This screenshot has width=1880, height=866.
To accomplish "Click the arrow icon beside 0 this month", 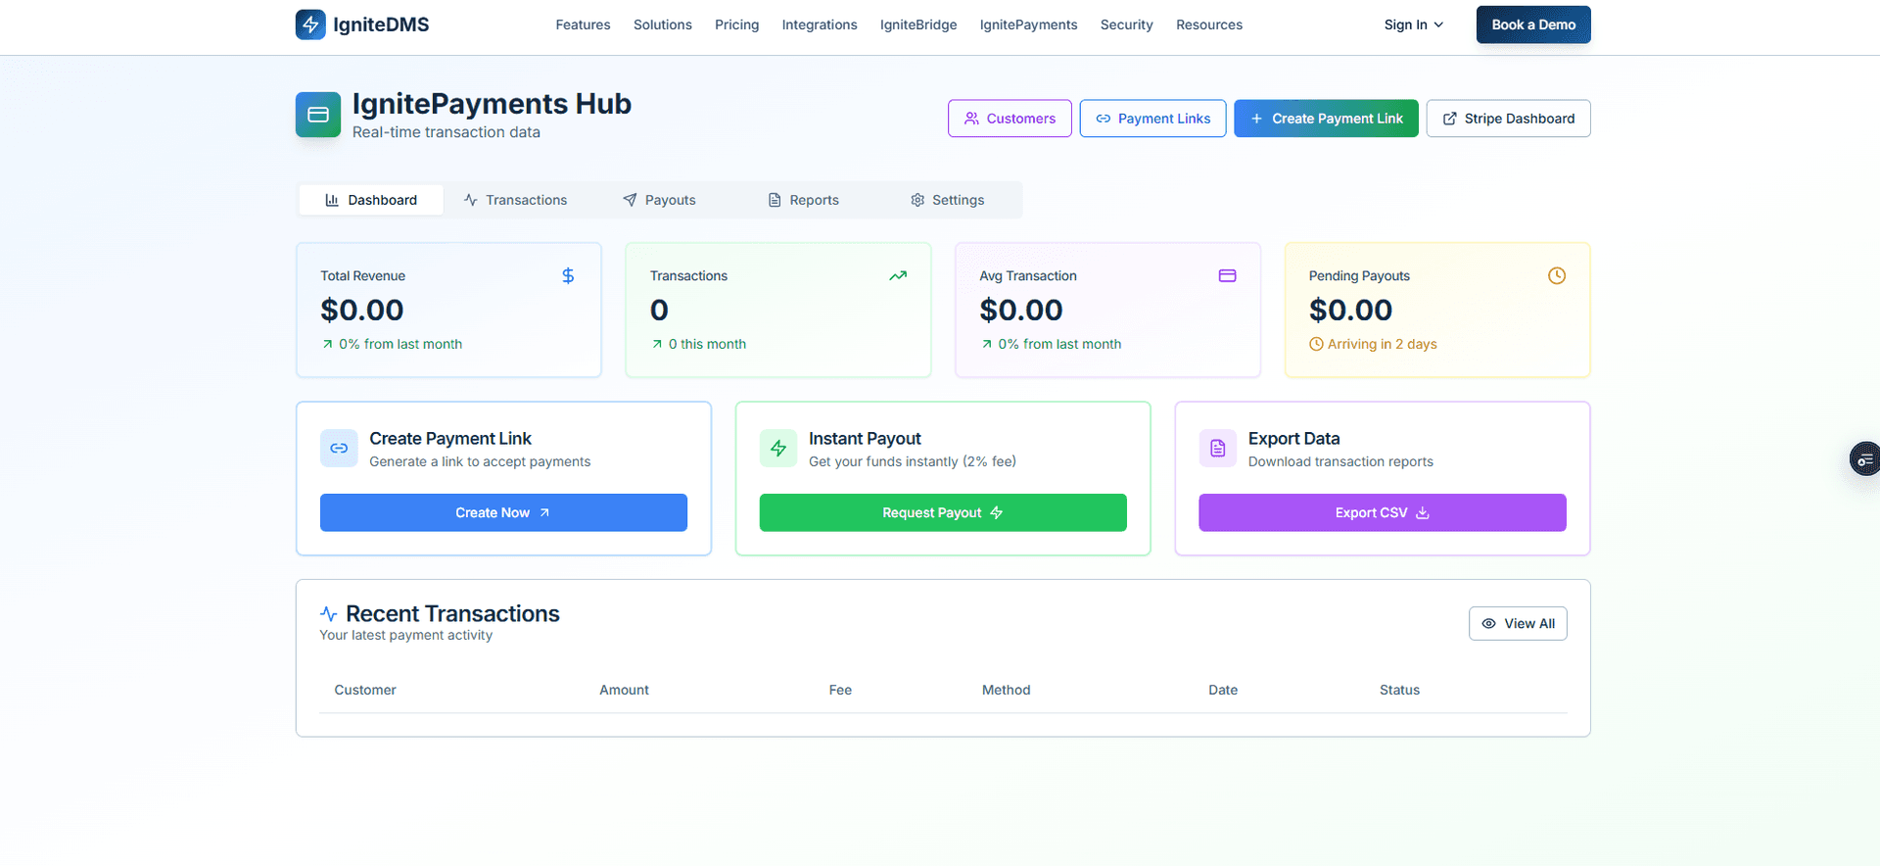I will (657, 344).
